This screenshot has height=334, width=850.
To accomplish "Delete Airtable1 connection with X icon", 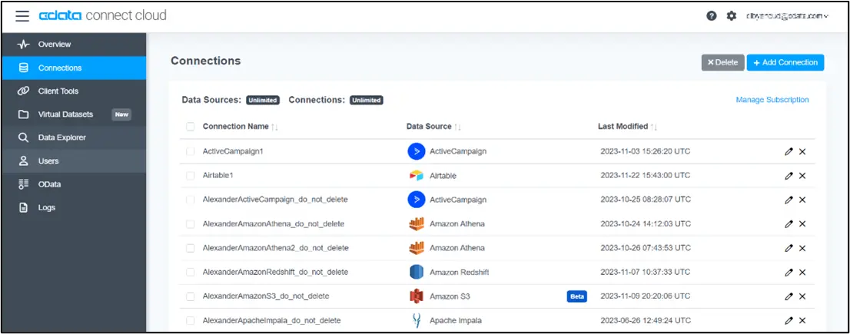I will pos(802,176).
